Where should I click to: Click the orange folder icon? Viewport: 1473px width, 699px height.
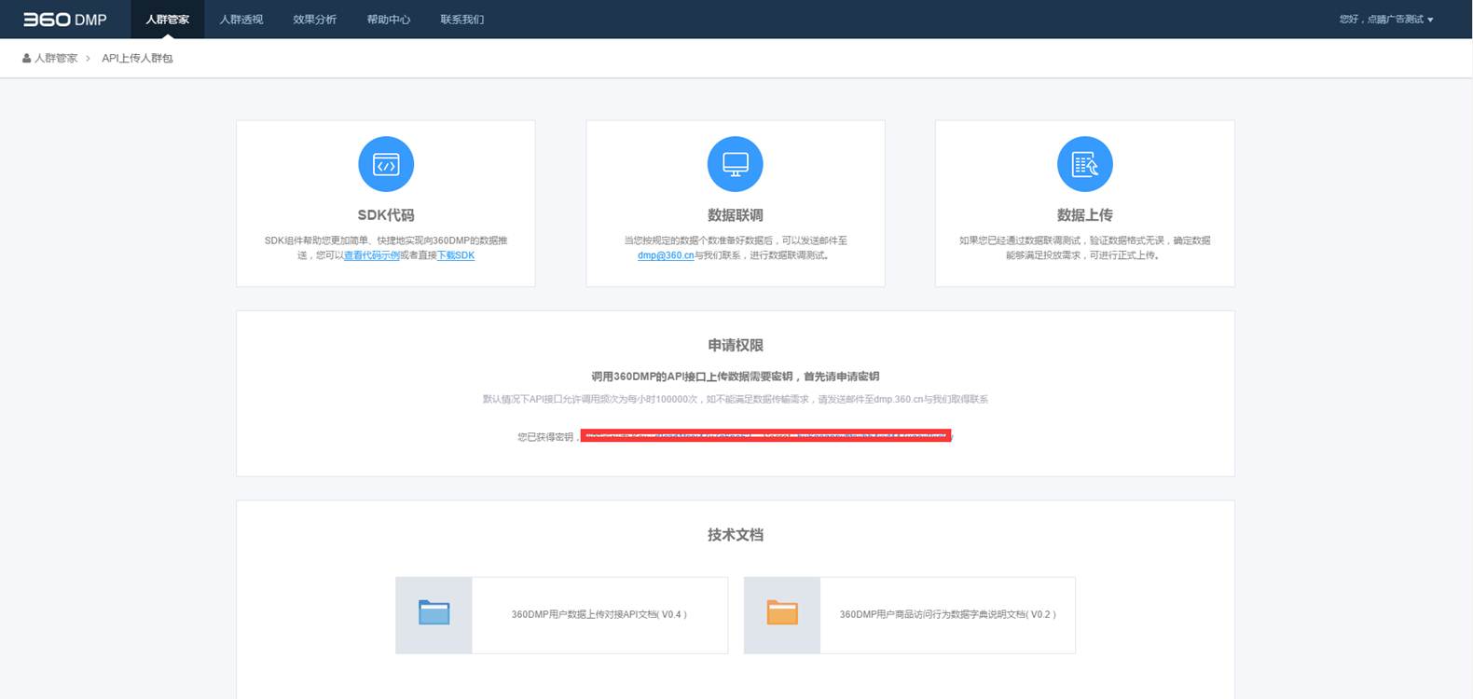[782, 612]
